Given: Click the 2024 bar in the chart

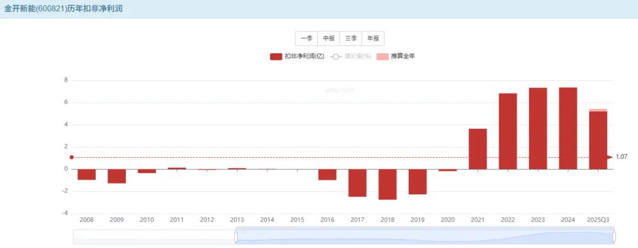Looking at the screenshot, I should (x=568, y=128).
